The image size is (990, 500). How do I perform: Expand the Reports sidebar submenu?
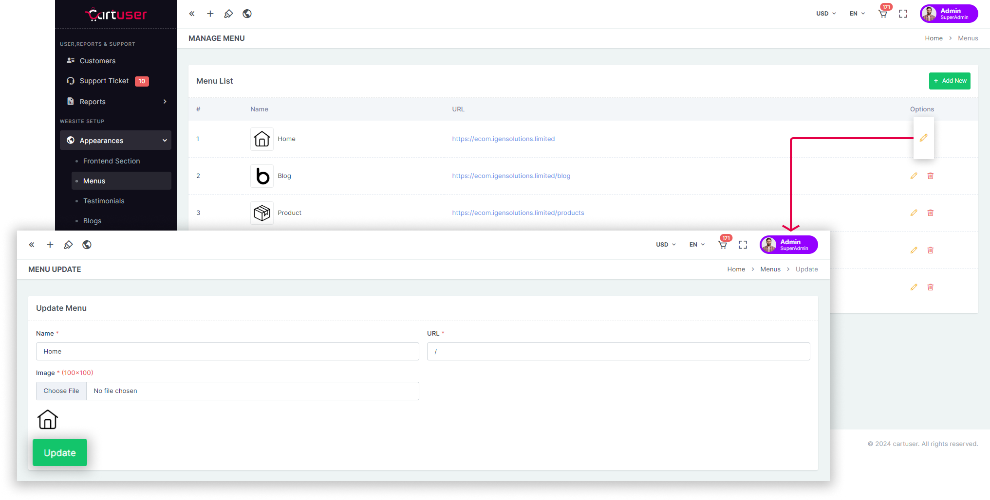[x=115, y=101]
